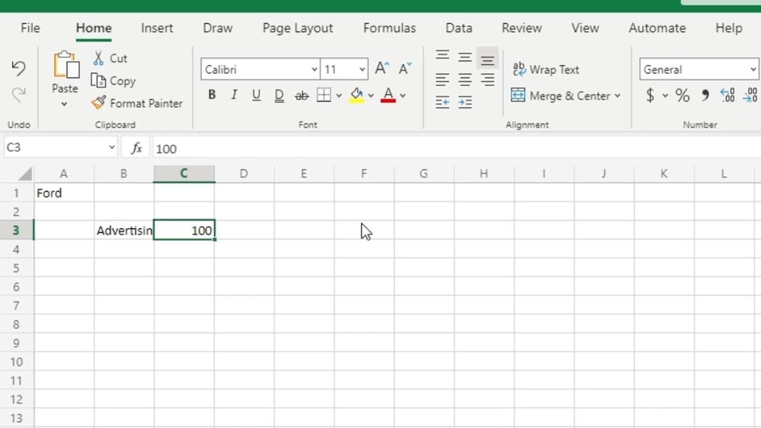This screenshot has height=428, width=761.
Task: Switch to the Draw tab
Action: (x=218, y=28)
